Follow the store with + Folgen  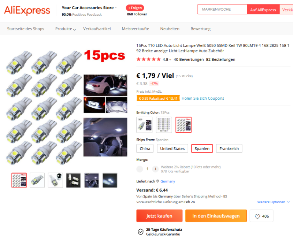click(135, 8)
